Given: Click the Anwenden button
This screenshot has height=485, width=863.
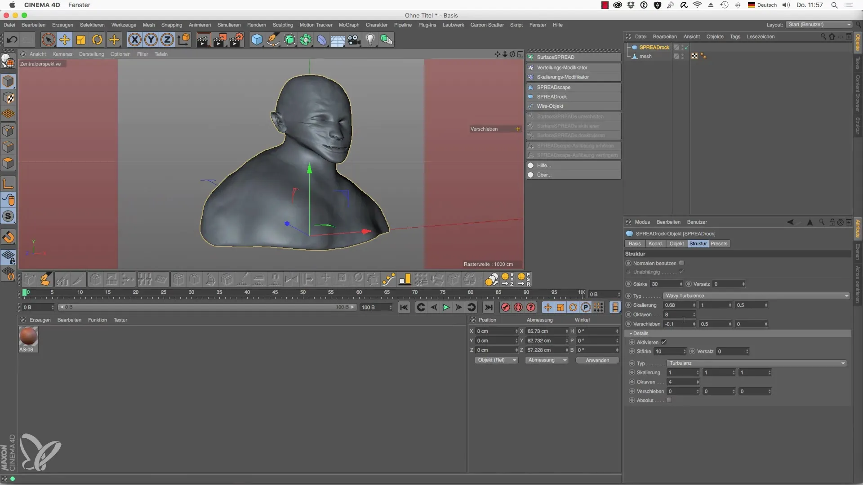Looking at the screenshot, I should click(x=597, y=360).
